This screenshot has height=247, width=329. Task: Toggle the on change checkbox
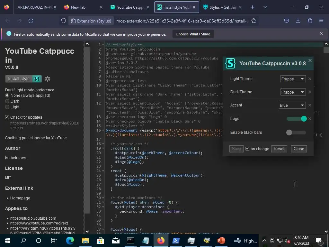pyautogui.click(x=247, y=149)
